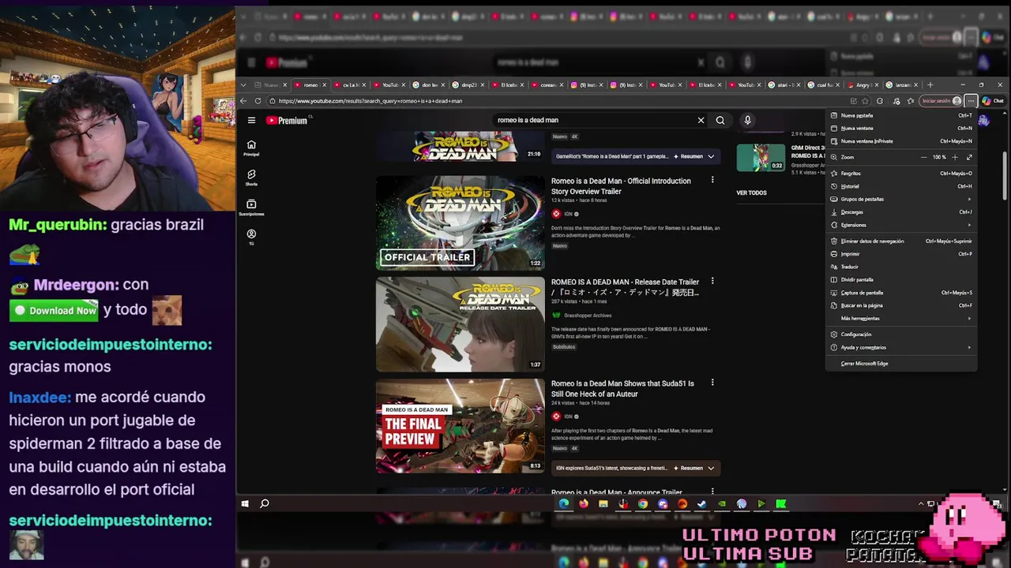1011x568 pixels.
Task: Click the YouTube search magnifier button
Action: 720,120
